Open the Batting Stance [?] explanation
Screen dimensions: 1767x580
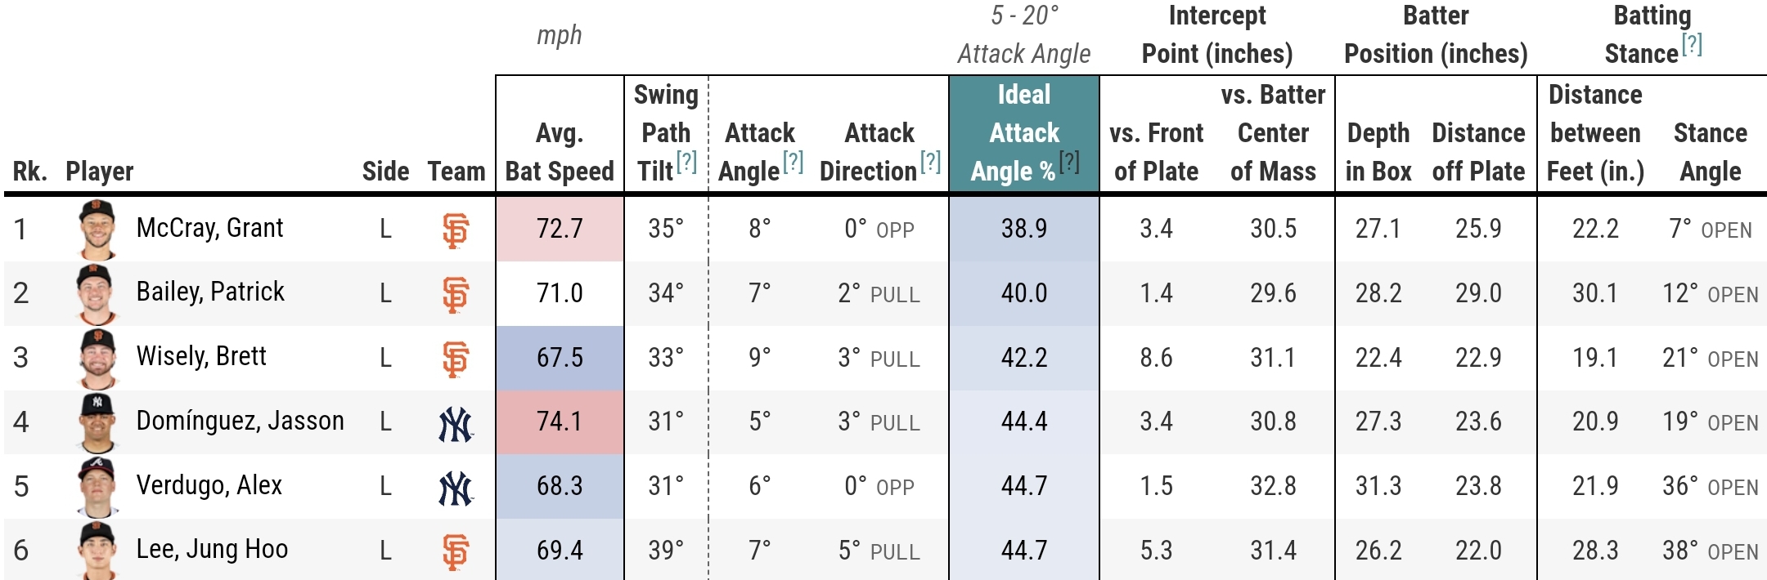point(1693,44)
